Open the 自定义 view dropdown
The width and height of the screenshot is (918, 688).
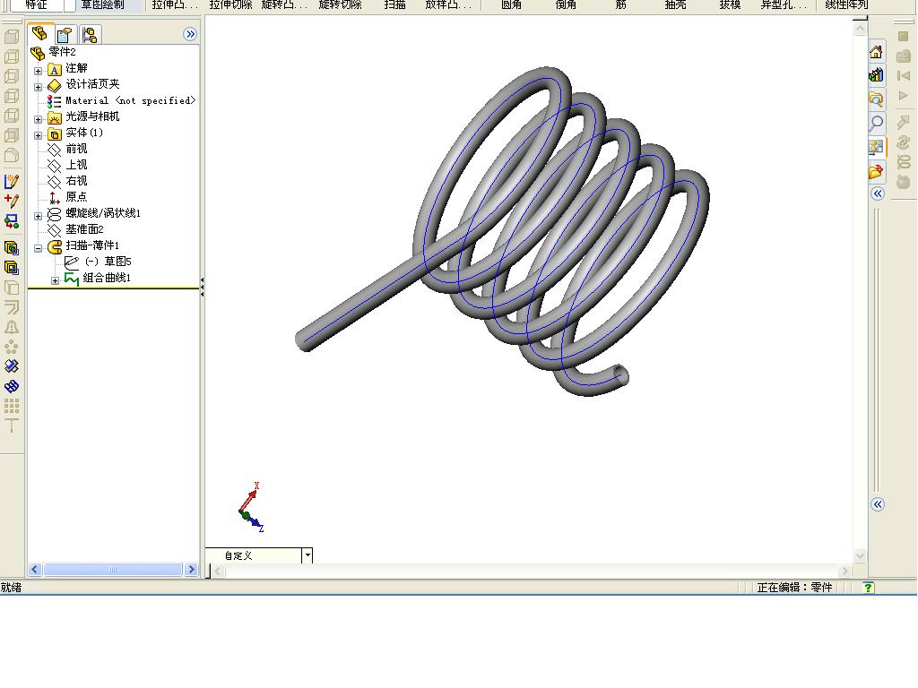(307, 555)
